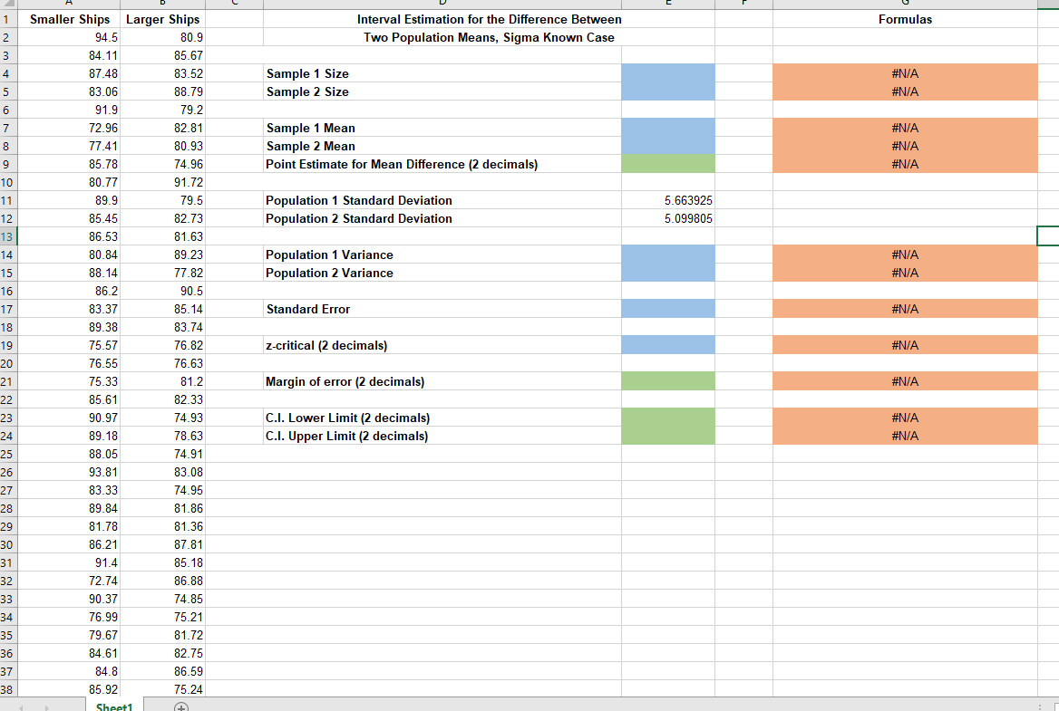Click the Larger Ships column header cell
1059x711 pixels.
click(163, 19)
